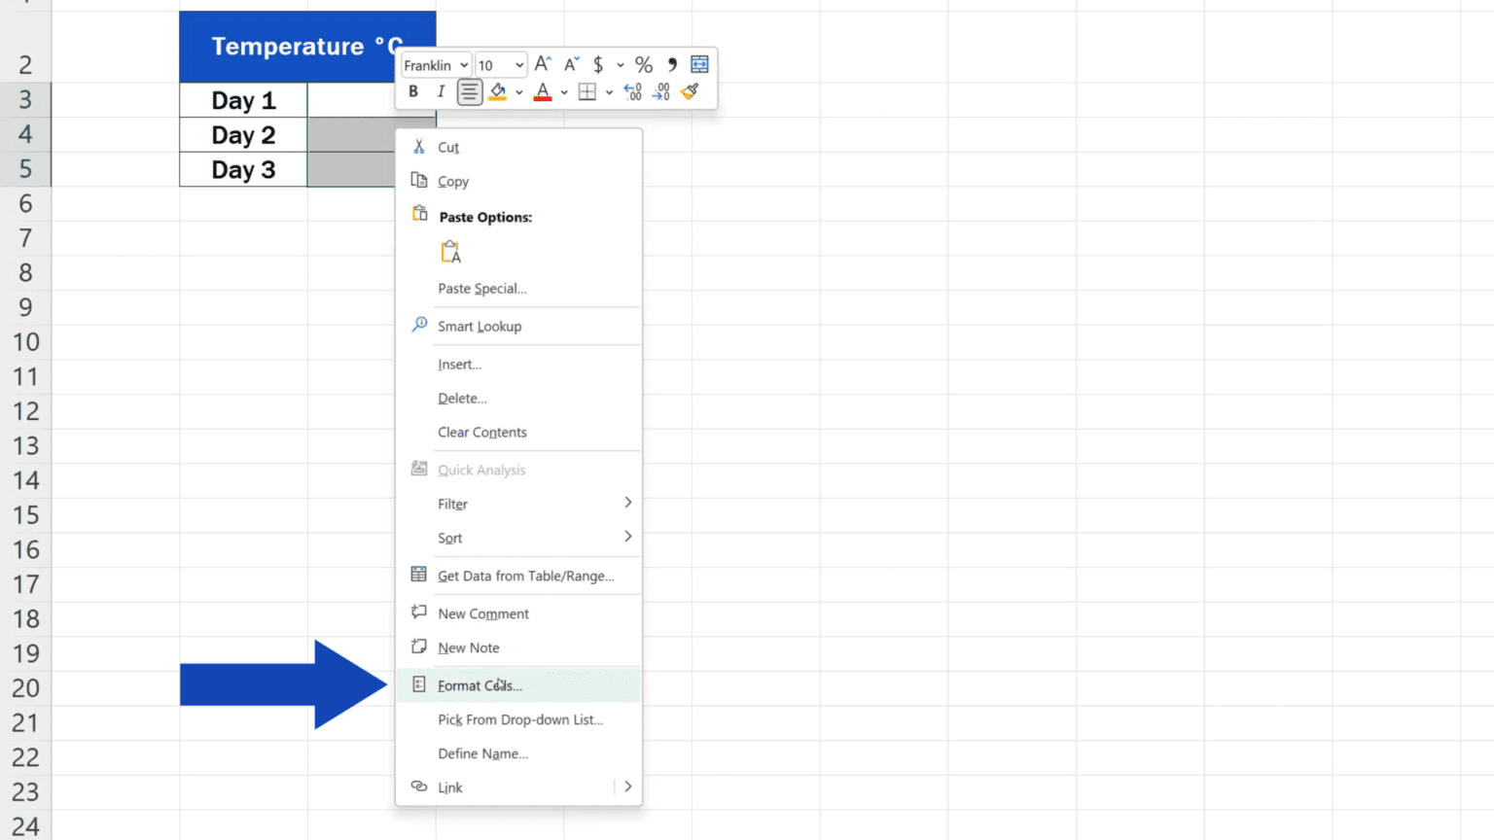Click the Decrease Font Size icon
The image size is (1494, 840).
coord(570,64)
